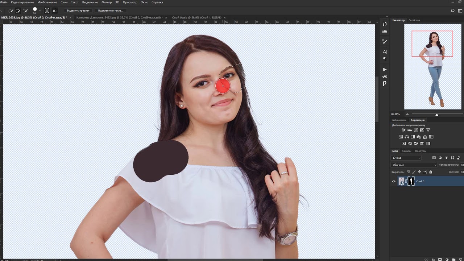The width and height of the screenshot is (464, 261).
Task: Add a Threshold adjustment
Action: (x=416, y=144)
